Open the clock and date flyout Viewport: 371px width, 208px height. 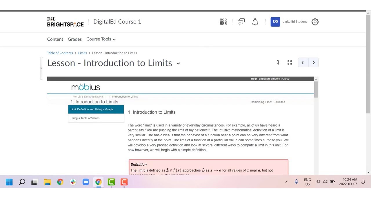[348, 182]
